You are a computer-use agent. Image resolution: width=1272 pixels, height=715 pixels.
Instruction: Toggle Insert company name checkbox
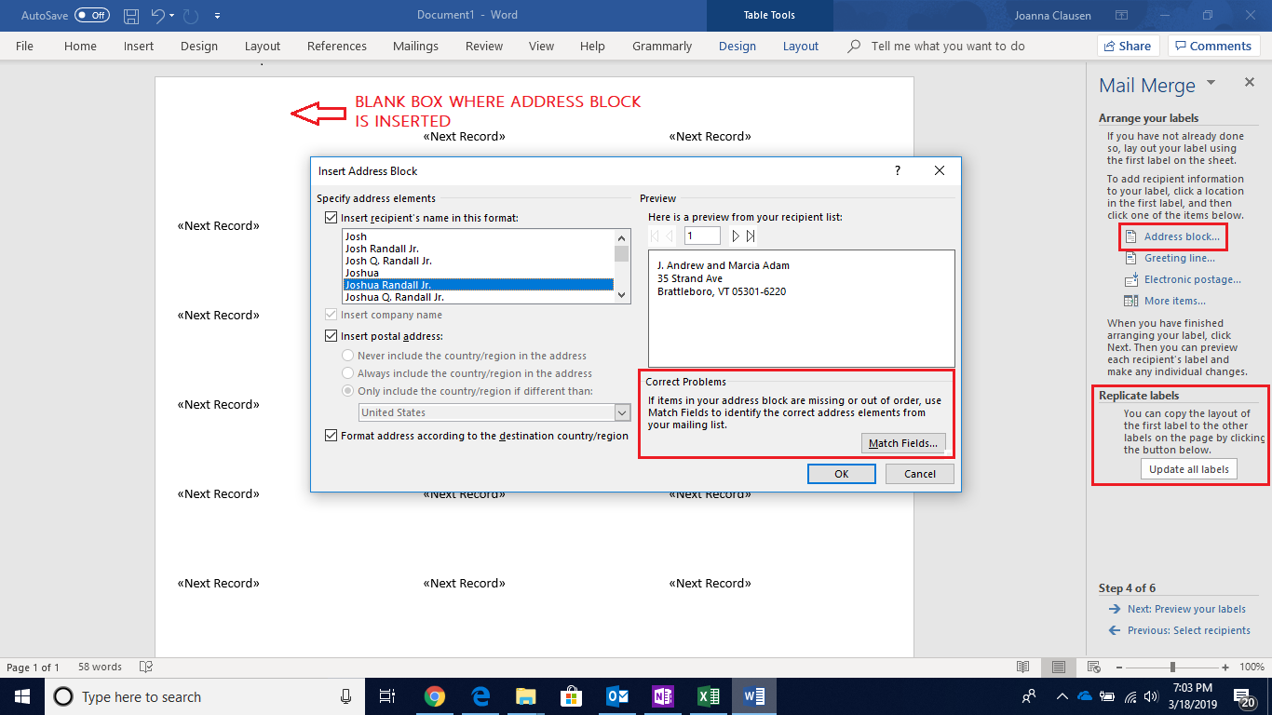point(332,315)
